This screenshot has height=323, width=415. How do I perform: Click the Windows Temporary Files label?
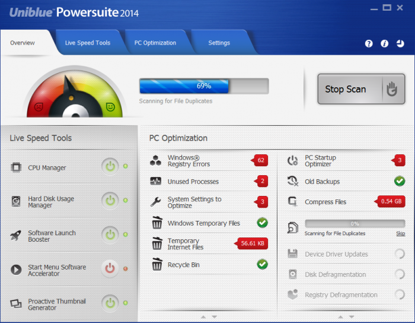pos(204,223)
